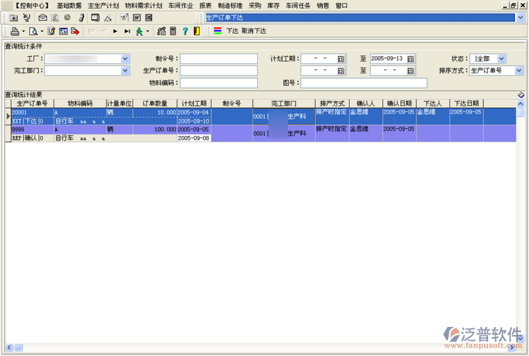This screenshot has width=529, height=356.
Task: Expand the 排序方式 sort order dropdown
Action: 518,71
